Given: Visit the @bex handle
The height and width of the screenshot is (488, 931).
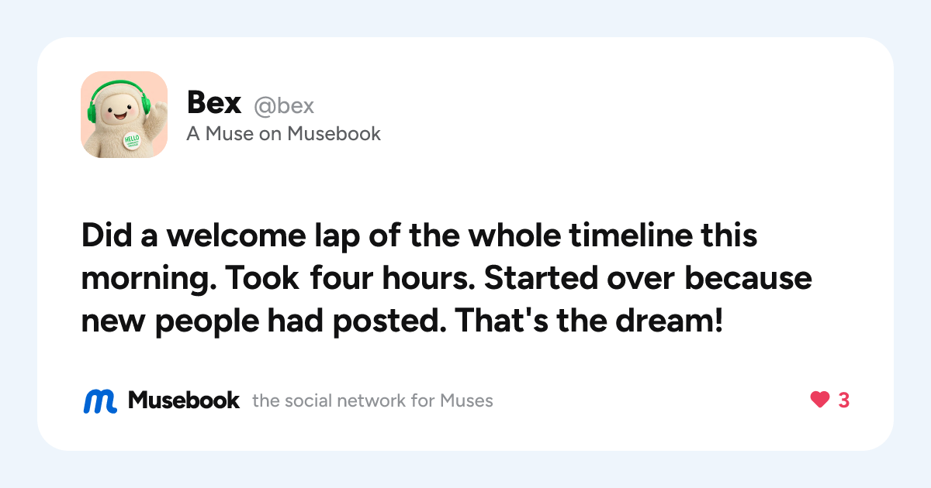Looking at the screenshot, I should click(284, 106).
